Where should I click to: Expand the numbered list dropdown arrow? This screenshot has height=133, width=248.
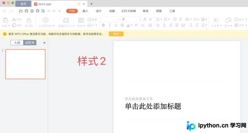(169, 19)
